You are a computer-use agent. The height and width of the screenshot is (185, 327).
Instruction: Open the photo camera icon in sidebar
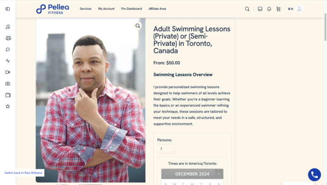point(8,84)
